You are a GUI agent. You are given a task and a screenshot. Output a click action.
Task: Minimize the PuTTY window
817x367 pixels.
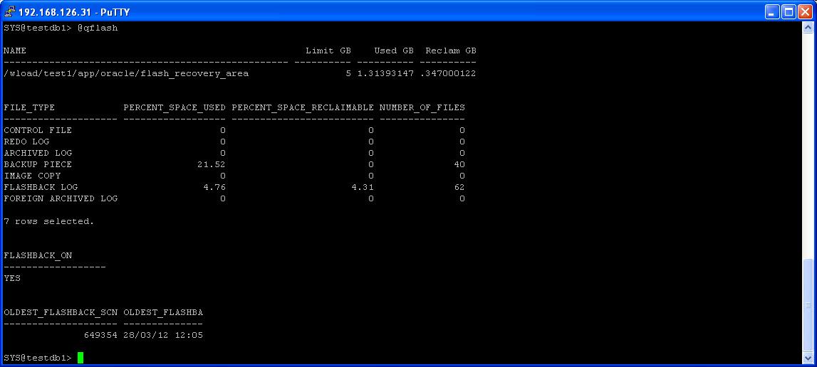pos(773,11)
